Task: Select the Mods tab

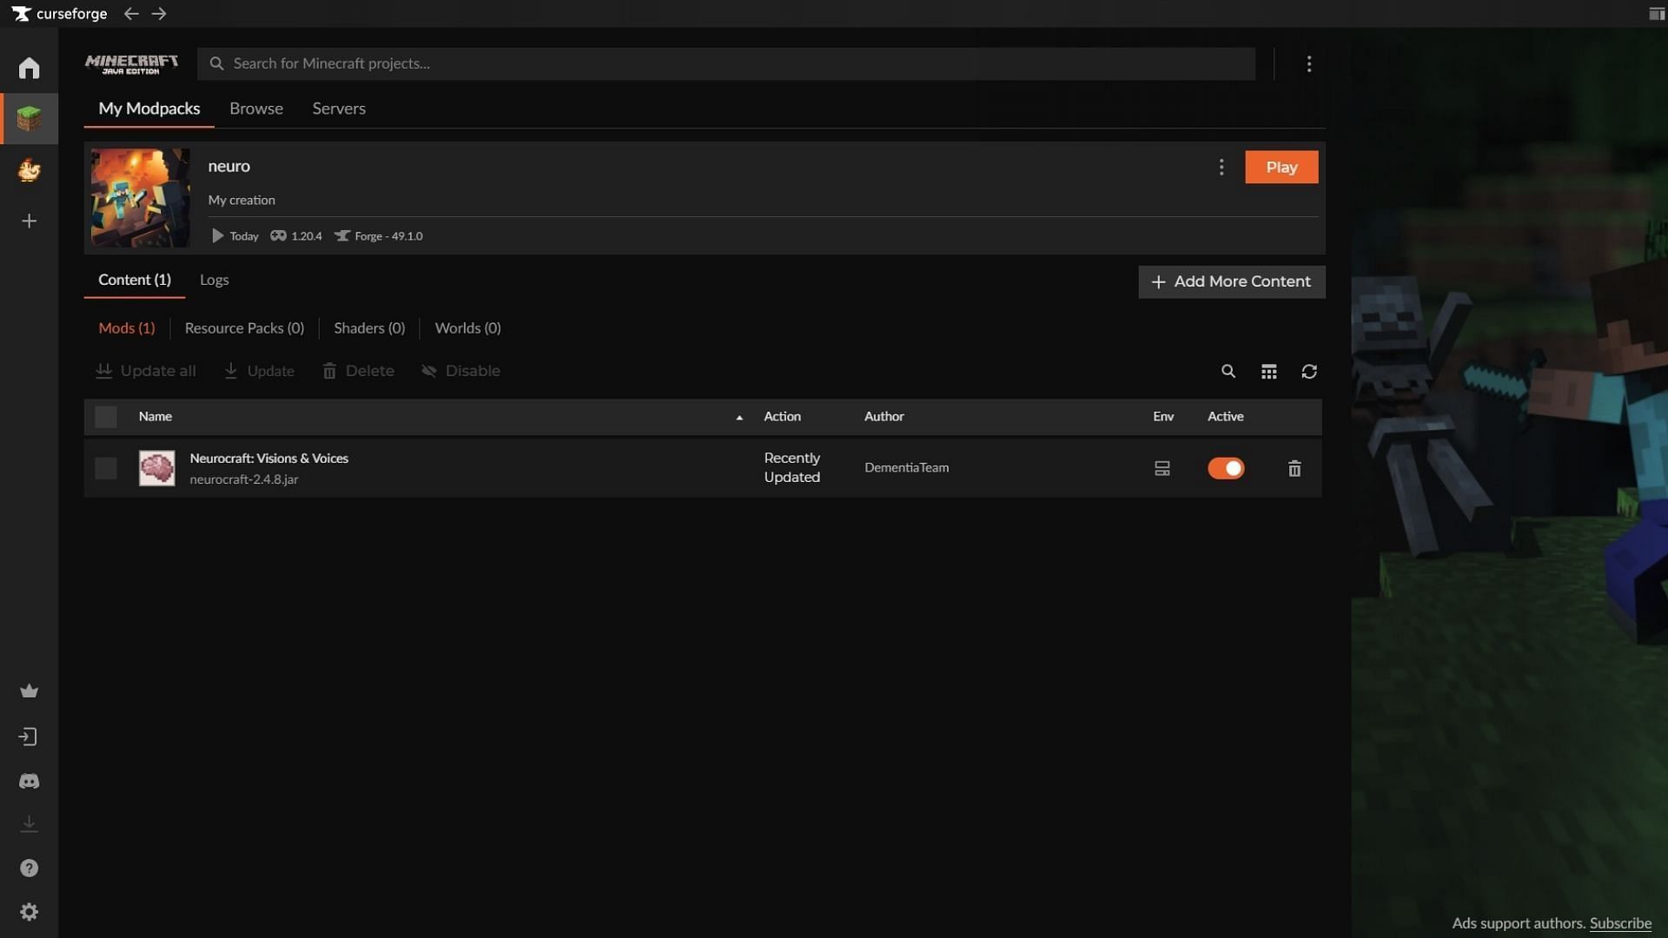Action: point(126,327)
